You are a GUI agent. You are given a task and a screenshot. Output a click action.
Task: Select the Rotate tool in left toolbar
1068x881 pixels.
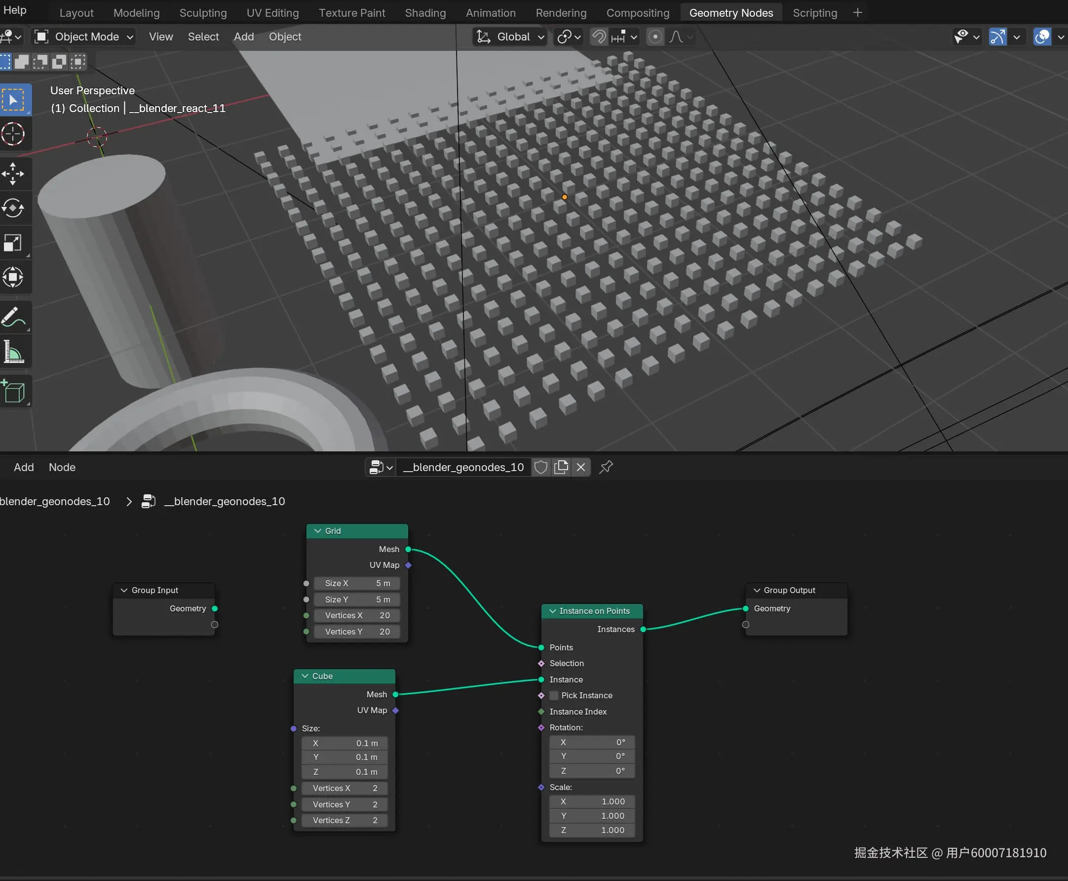pos(13,208)
